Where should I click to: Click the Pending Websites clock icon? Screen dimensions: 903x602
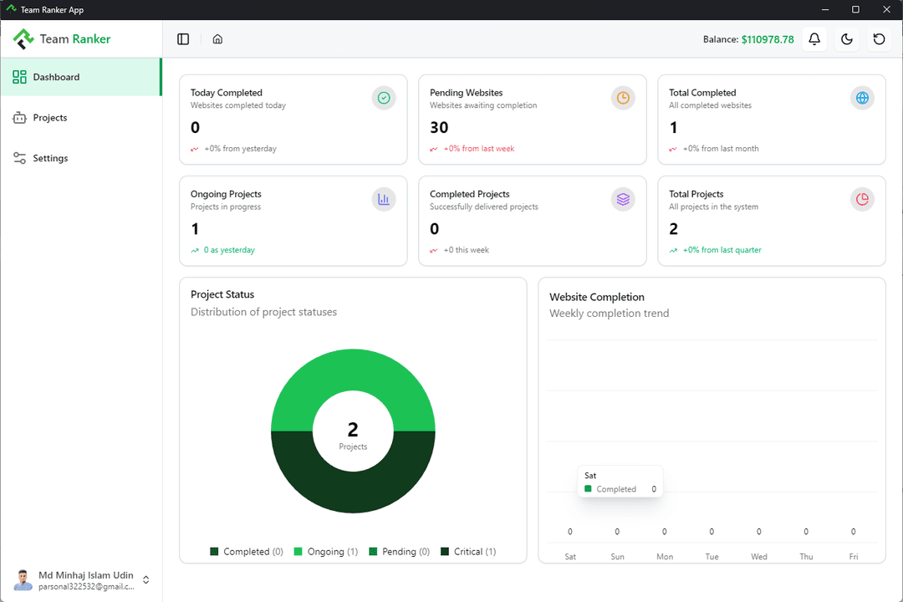click(623, 98)
